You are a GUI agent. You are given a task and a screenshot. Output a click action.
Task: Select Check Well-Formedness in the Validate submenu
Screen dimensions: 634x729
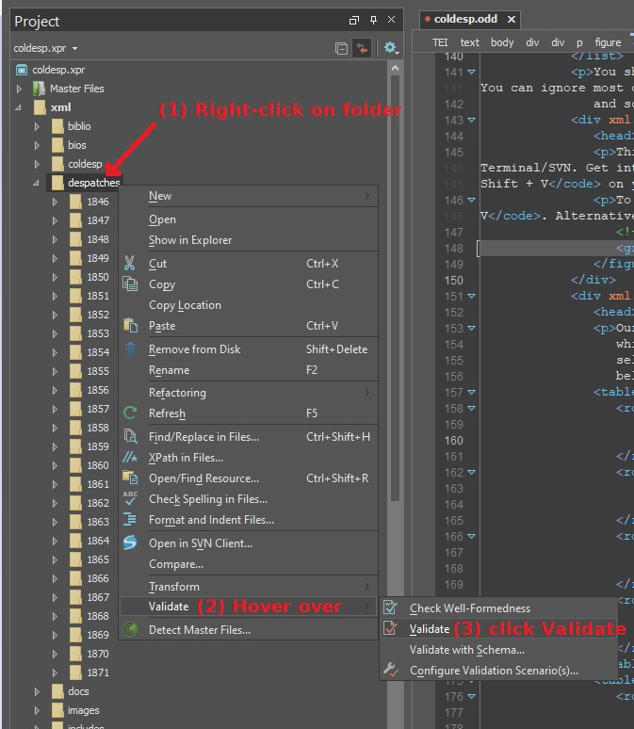[x=469, y=608]
